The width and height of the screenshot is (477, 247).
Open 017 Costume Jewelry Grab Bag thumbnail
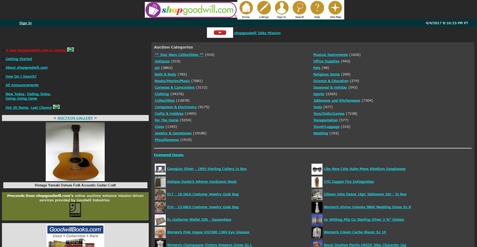pyautogui.click(x=160, y=195)
